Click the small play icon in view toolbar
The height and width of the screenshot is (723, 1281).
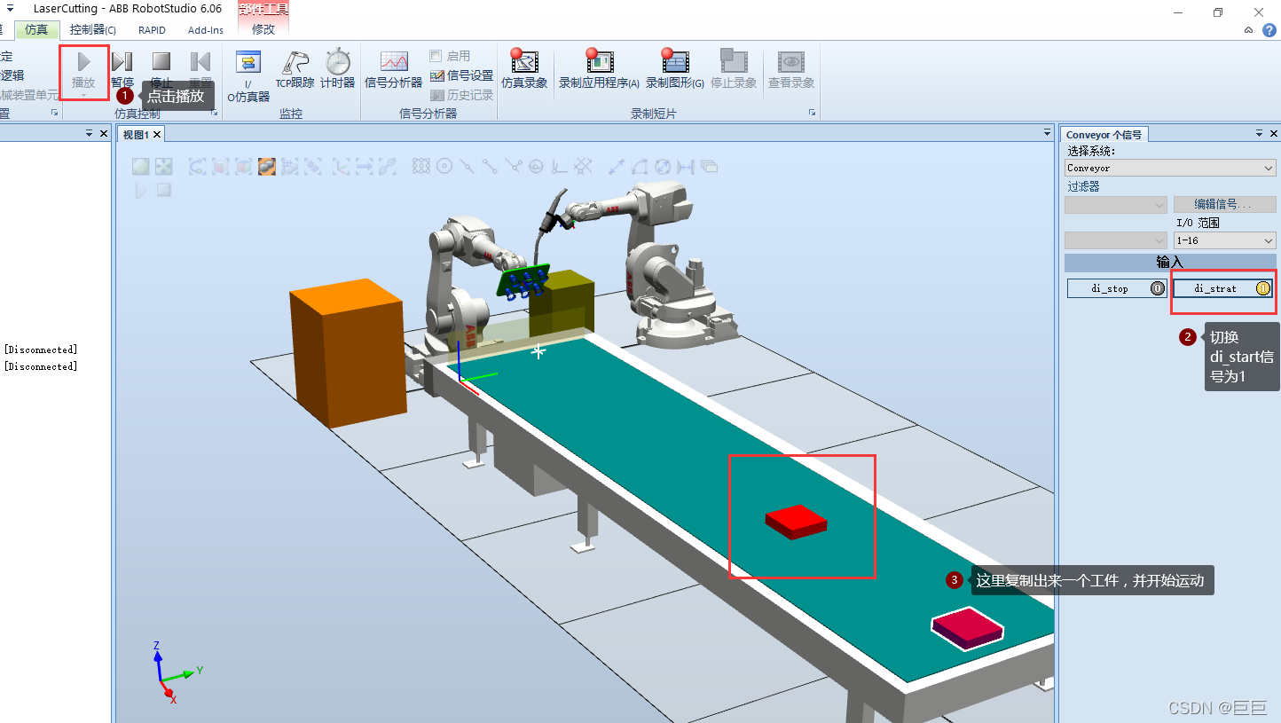pyautogui.click(x=141, y=190)
